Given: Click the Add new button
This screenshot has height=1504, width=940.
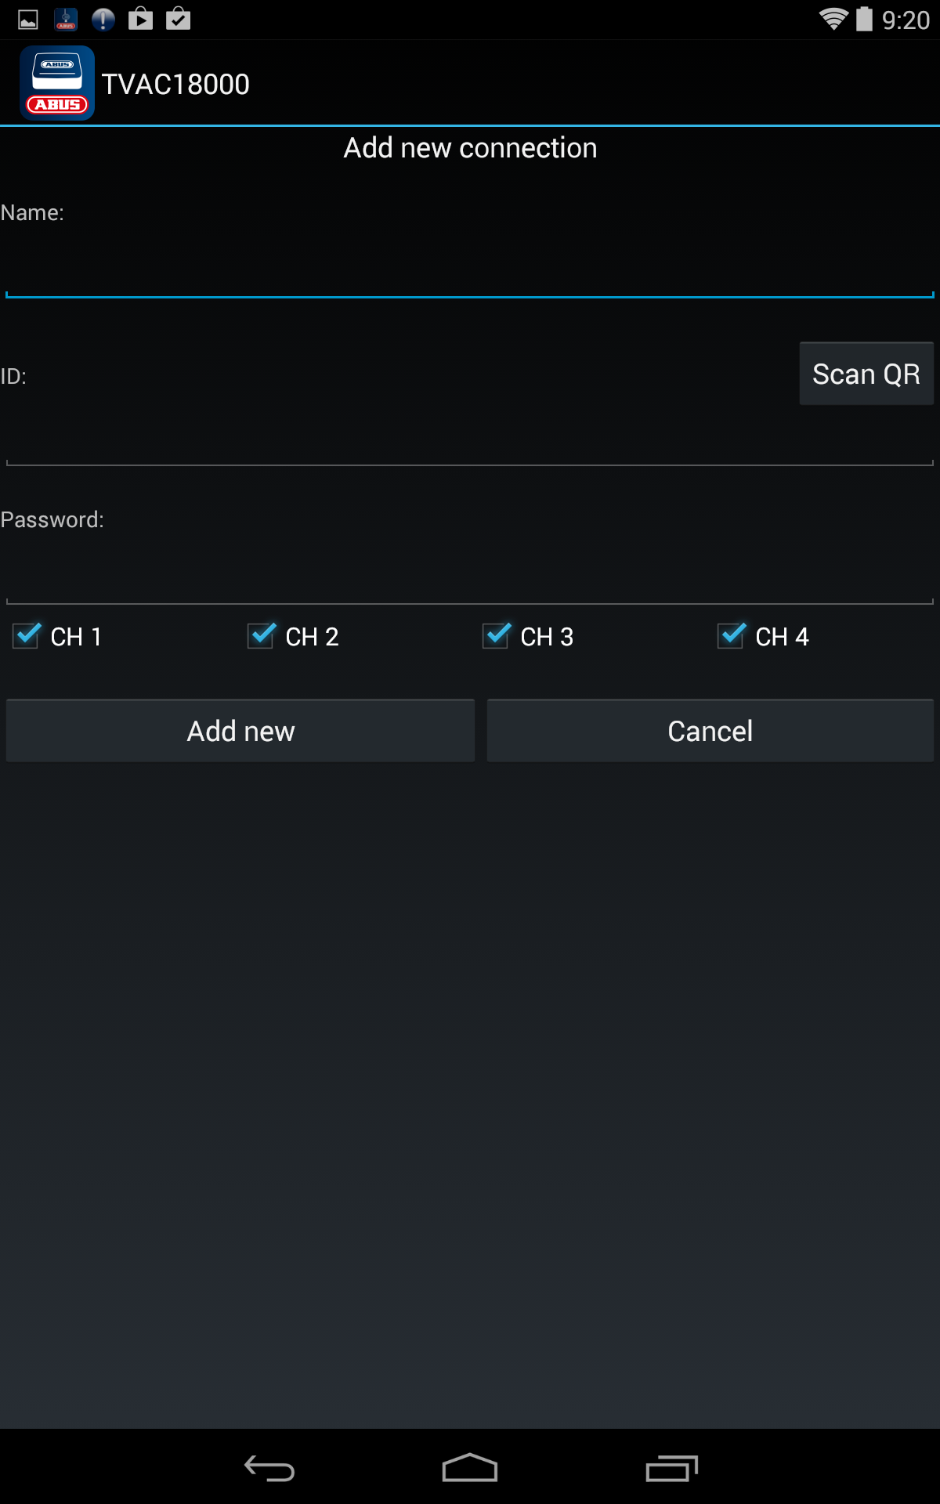Looking at the screenshot, I should pos(240,731).
